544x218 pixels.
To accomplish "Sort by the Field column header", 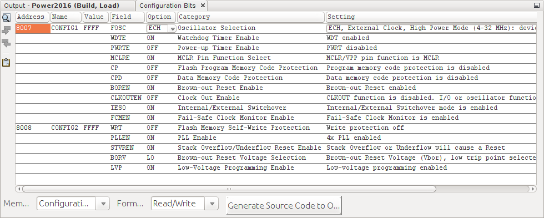I will tap(127, 17).
